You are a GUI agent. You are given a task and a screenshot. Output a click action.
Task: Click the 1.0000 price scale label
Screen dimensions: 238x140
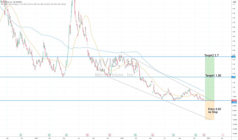[x=234, y=96]
